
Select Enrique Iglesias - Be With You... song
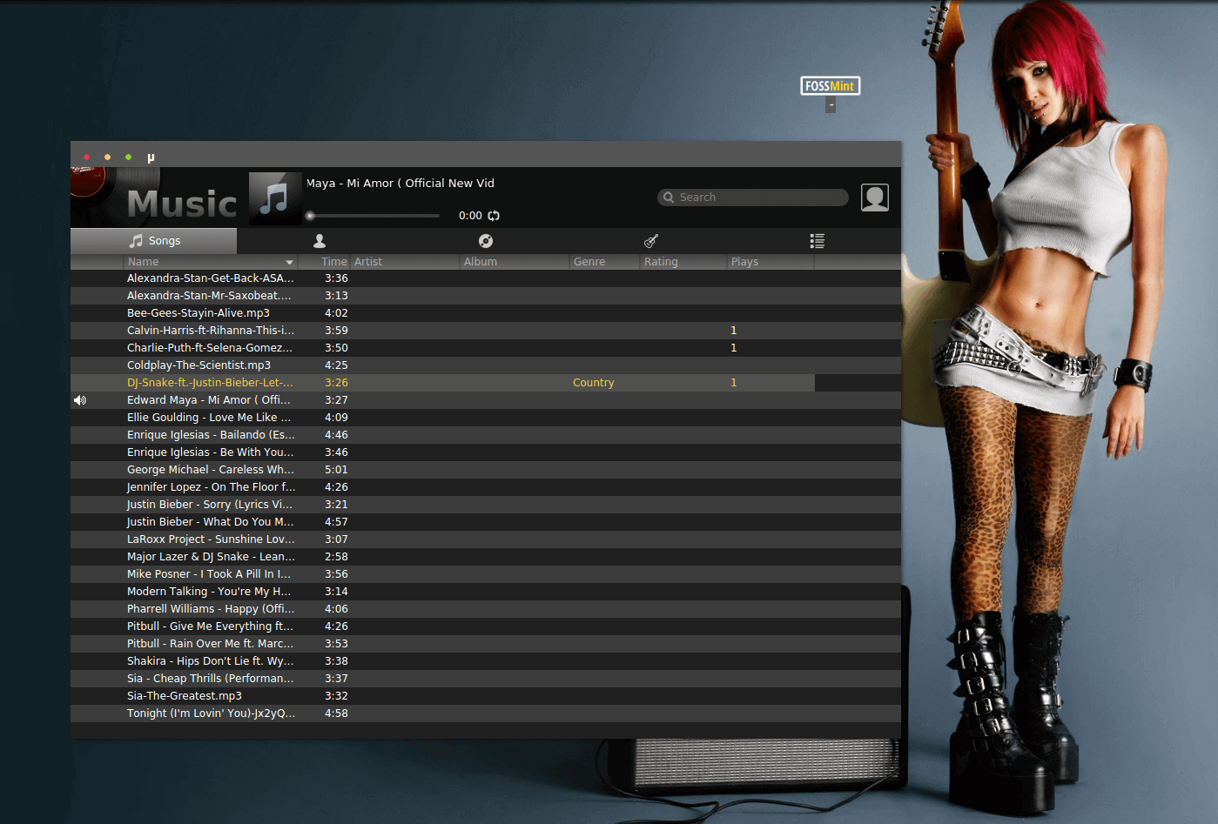[211, 452]
